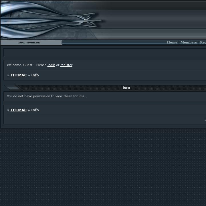Click the Info text in top breadcrumb
The image size is (206, 206).
click(35, 75)
